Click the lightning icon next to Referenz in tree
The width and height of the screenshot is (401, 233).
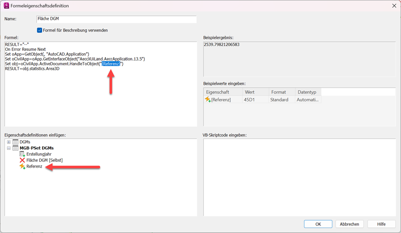[22, 166]
